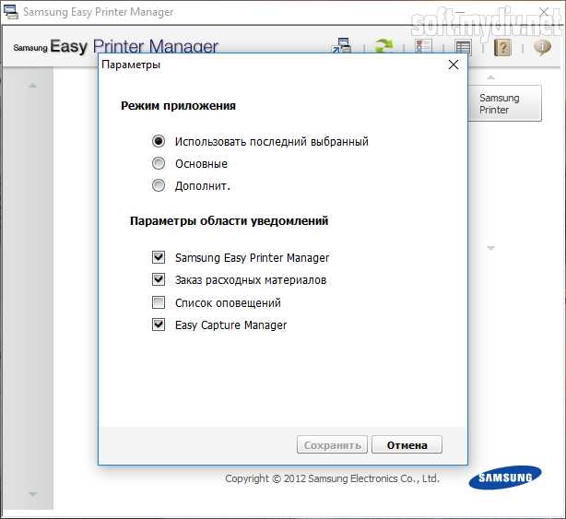Uncheck Samsung Easy Printer Manager checkbox
The width and height of the screenshot is (566, 519).
[x=159, y=257]
